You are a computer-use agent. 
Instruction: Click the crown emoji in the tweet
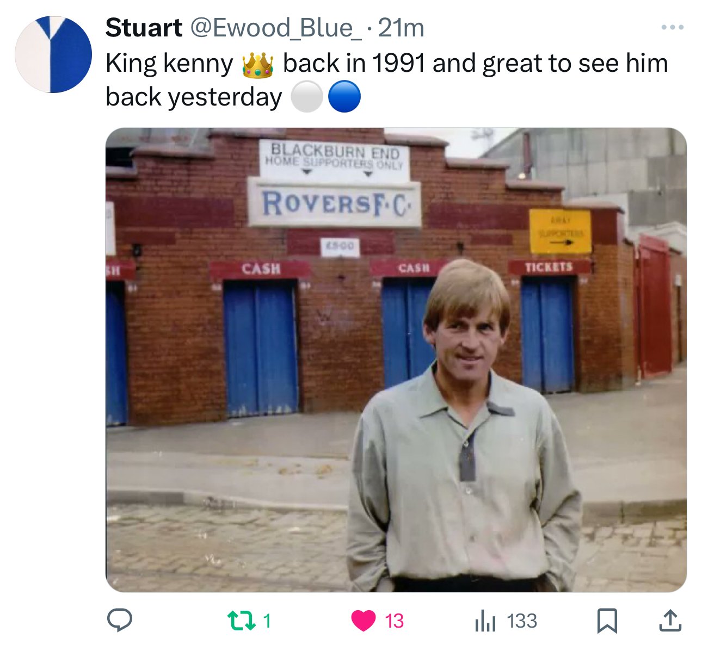[x=257, y=65]
